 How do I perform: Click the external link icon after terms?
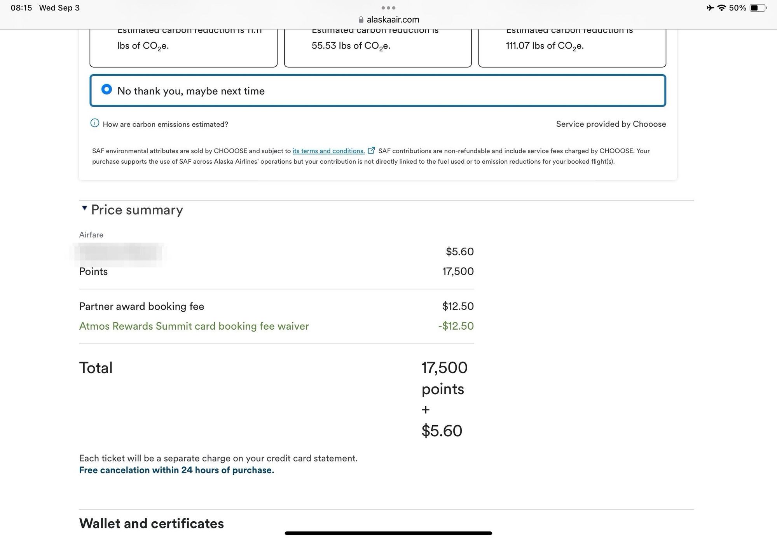(371, 150)
